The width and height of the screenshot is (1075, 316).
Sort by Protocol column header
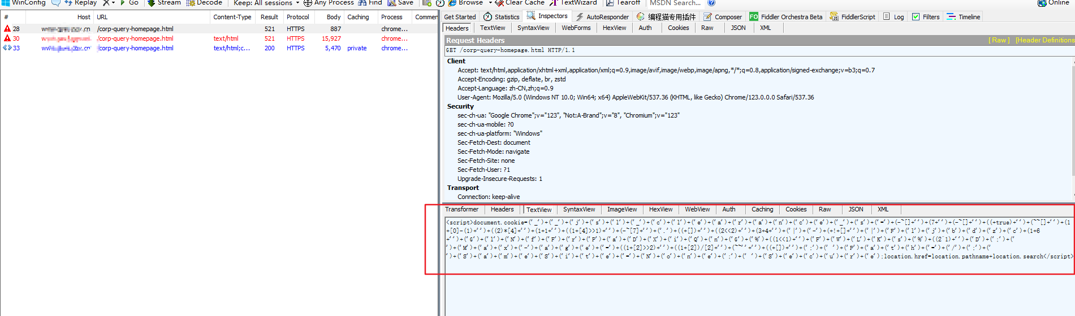[x=298, y=17]
